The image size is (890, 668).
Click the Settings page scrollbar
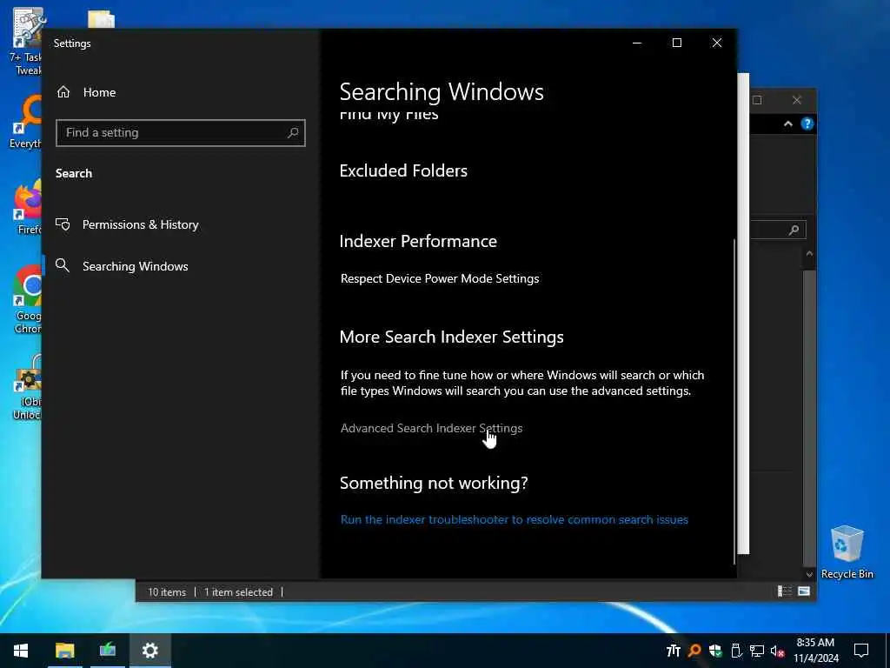click(x=734, y=401)
